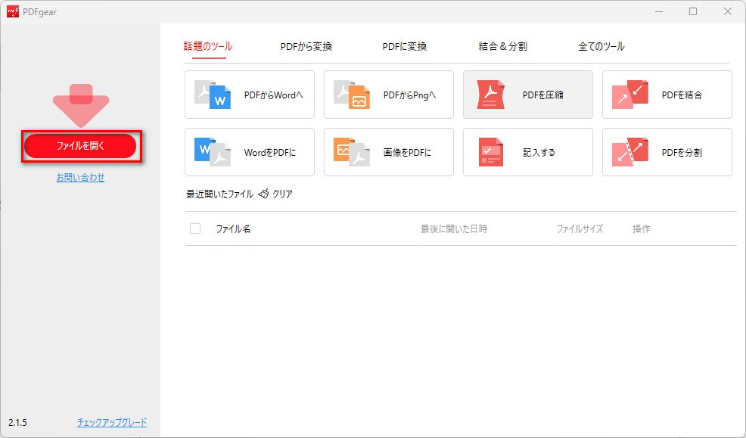Open the PDFからPngへ tool
Viewport: 746px width, 438px height.
(388, 94)
